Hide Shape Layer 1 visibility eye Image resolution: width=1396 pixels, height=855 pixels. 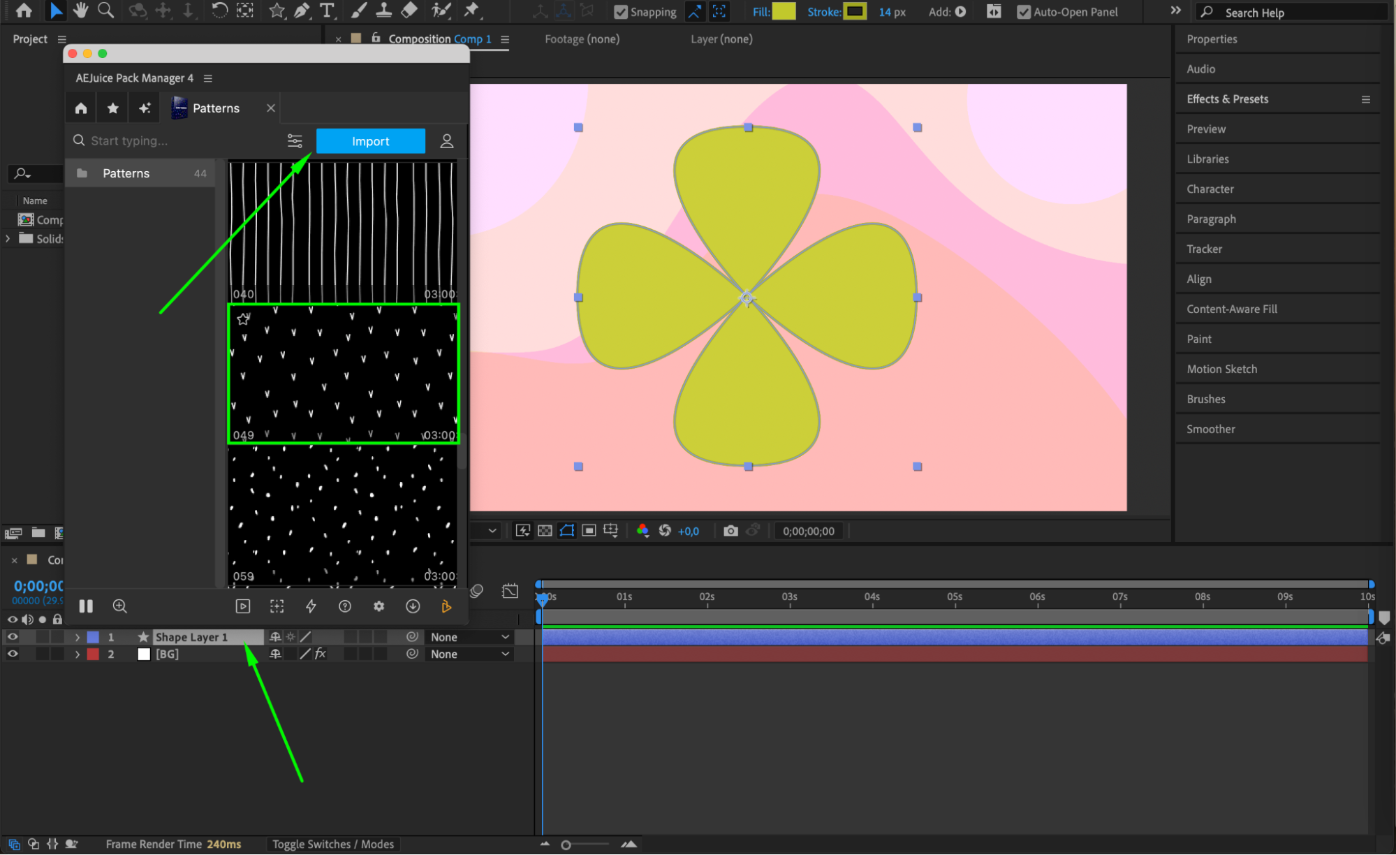point(13,637)
